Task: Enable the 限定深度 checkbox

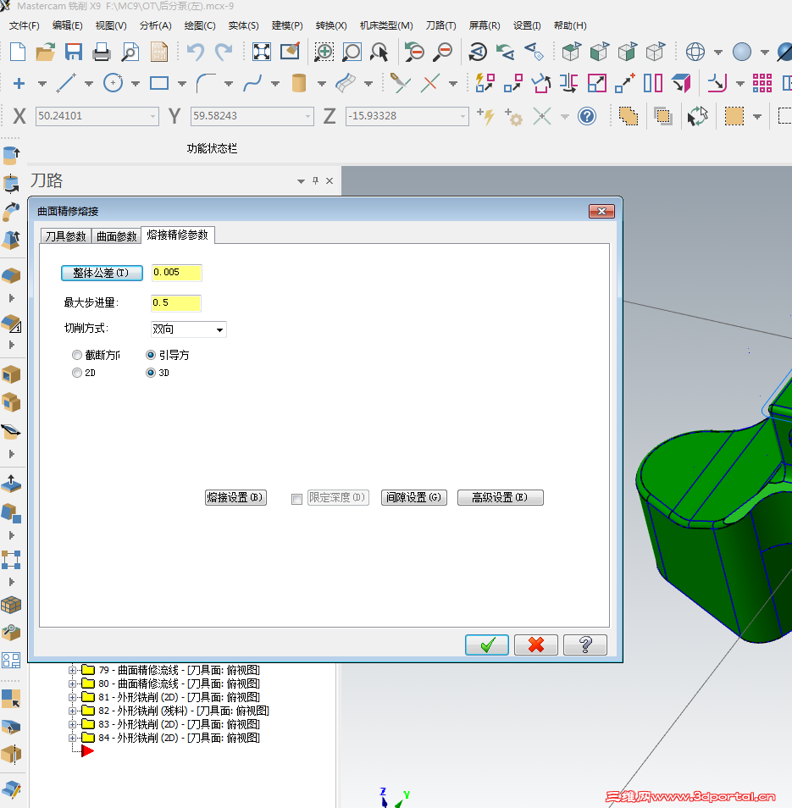Action: click(296, 499)
